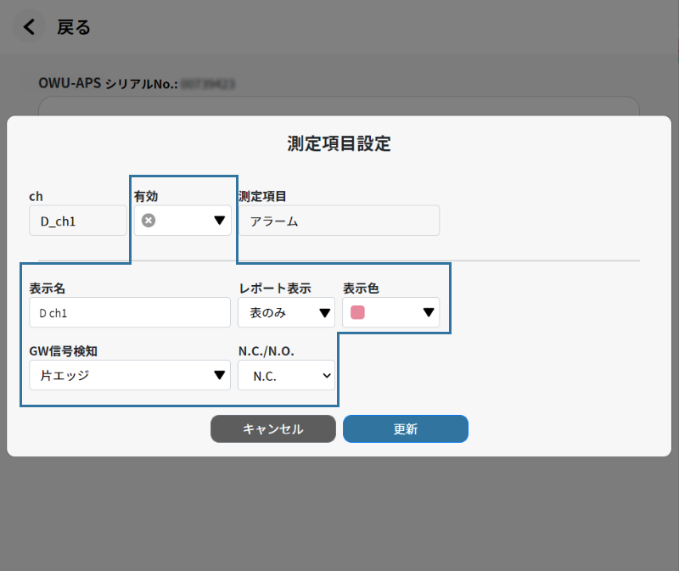This screenshot has height=571, width=679.
Task: Click the ch field showing D_ch1
Action: 78,221
